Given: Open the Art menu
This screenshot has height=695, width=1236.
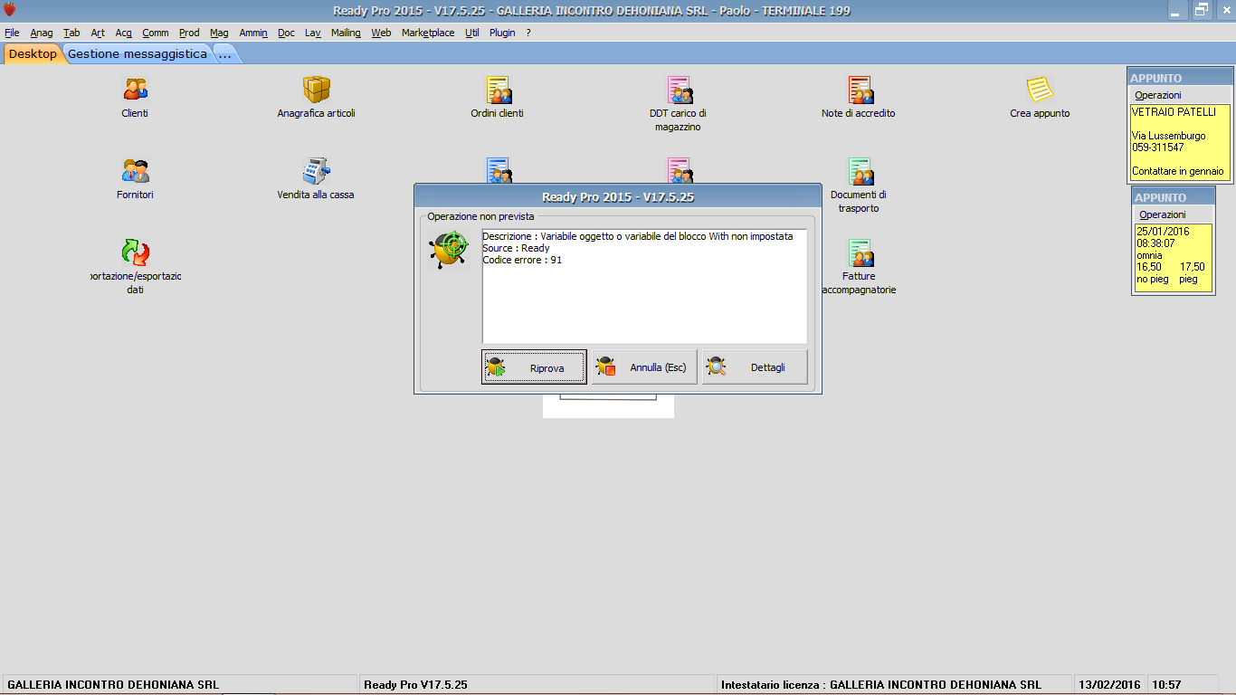Looking at the screenshot, I should click(98, 33).
